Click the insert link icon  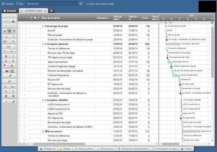[x=10, y=81]
